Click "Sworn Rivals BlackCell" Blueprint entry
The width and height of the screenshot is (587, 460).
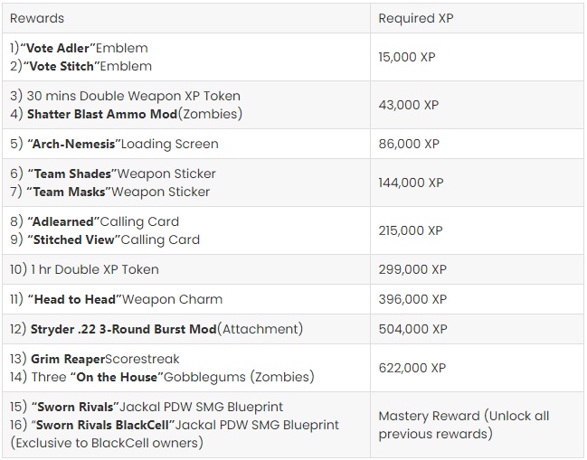pos(175,425)
